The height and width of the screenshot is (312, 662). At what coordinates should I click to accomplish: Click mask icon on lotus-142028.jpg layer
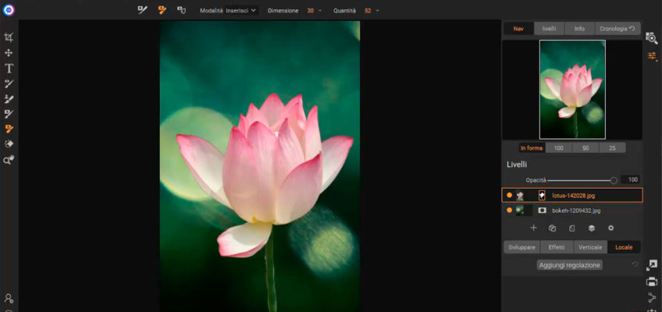tap(542, 195)
